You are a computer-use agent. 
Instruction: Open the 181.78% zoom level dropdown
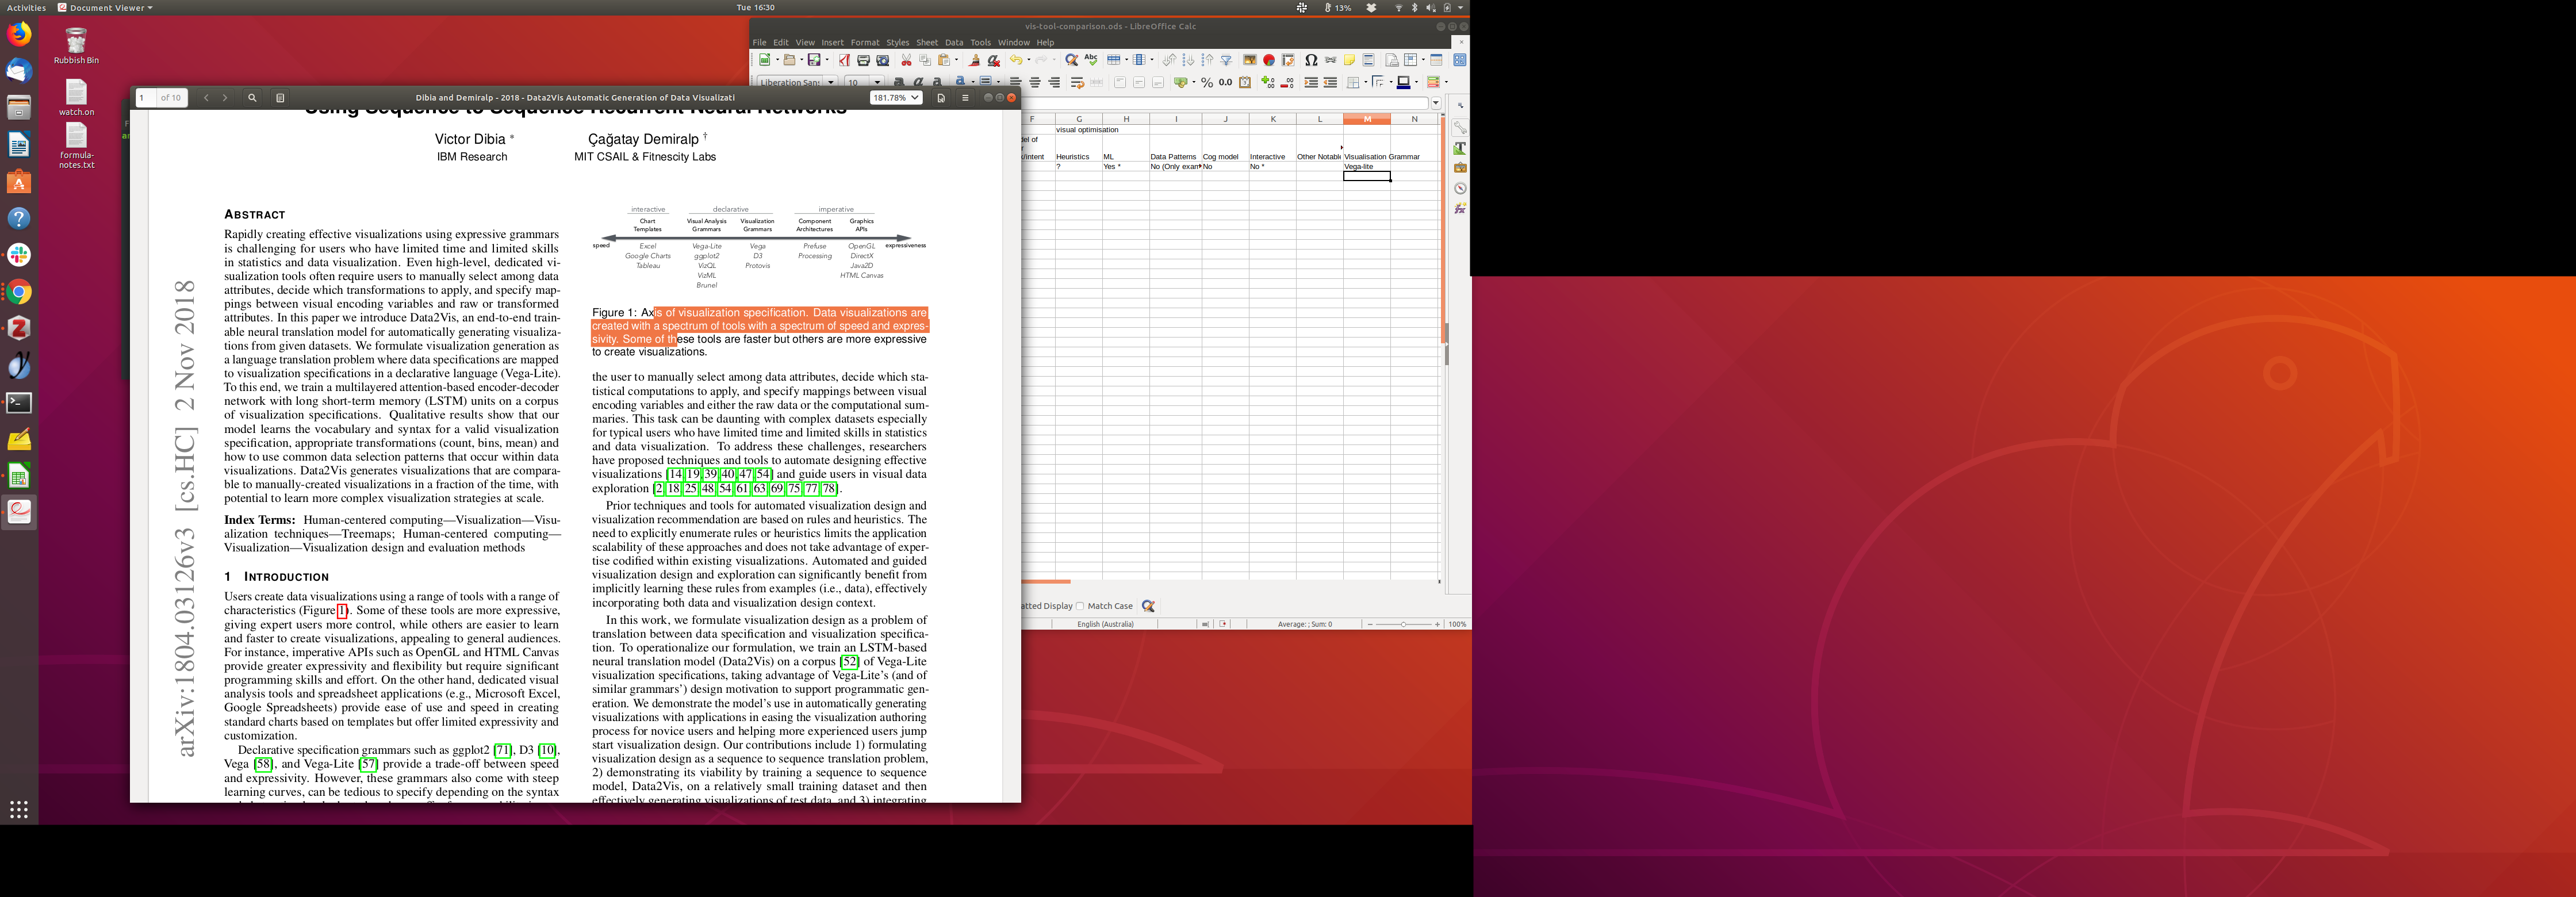tap(895, 98)
